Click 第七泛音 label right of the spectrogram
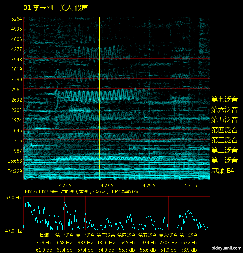Image resolution: width=243 pixels, height=253 pixels. pyautogui.click(x=225, y=99)
